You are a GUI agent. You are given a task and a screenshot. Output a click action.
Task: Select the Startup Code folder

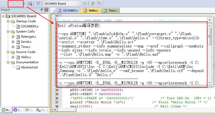coord(26,21)
